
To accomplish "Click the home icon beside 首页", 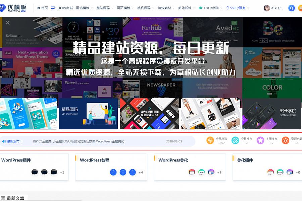I will click(39, 8).
